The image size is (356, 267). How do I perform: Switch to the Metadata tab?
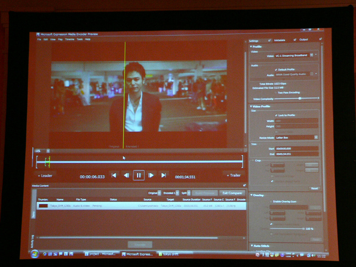[x=279, y=40]
